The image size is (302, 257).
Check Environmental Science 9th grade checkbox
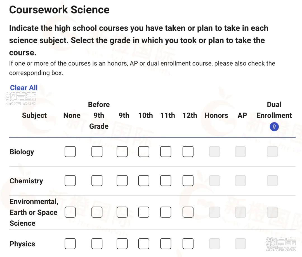pyautogui.click(x=122, y=212)
